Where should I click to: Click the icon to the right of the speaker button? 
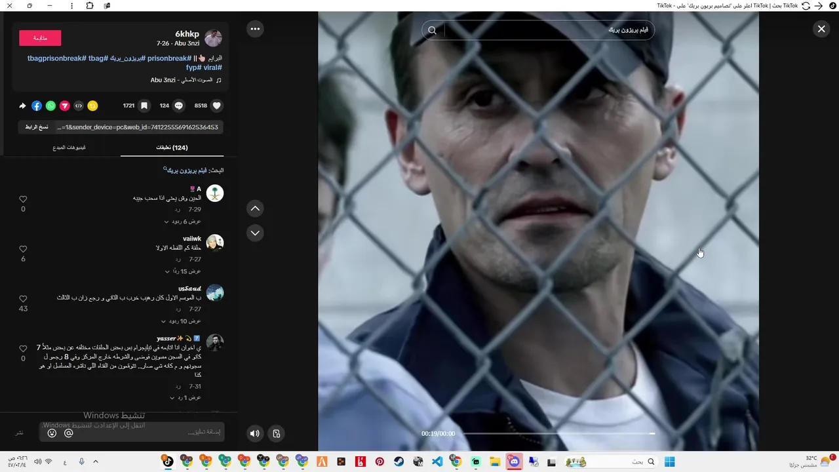277,433
